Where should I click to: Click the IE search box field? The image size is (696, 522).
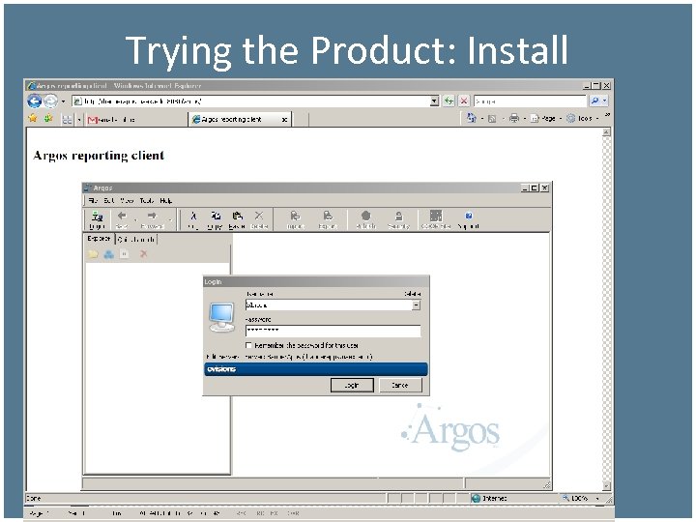pos(530,101)
